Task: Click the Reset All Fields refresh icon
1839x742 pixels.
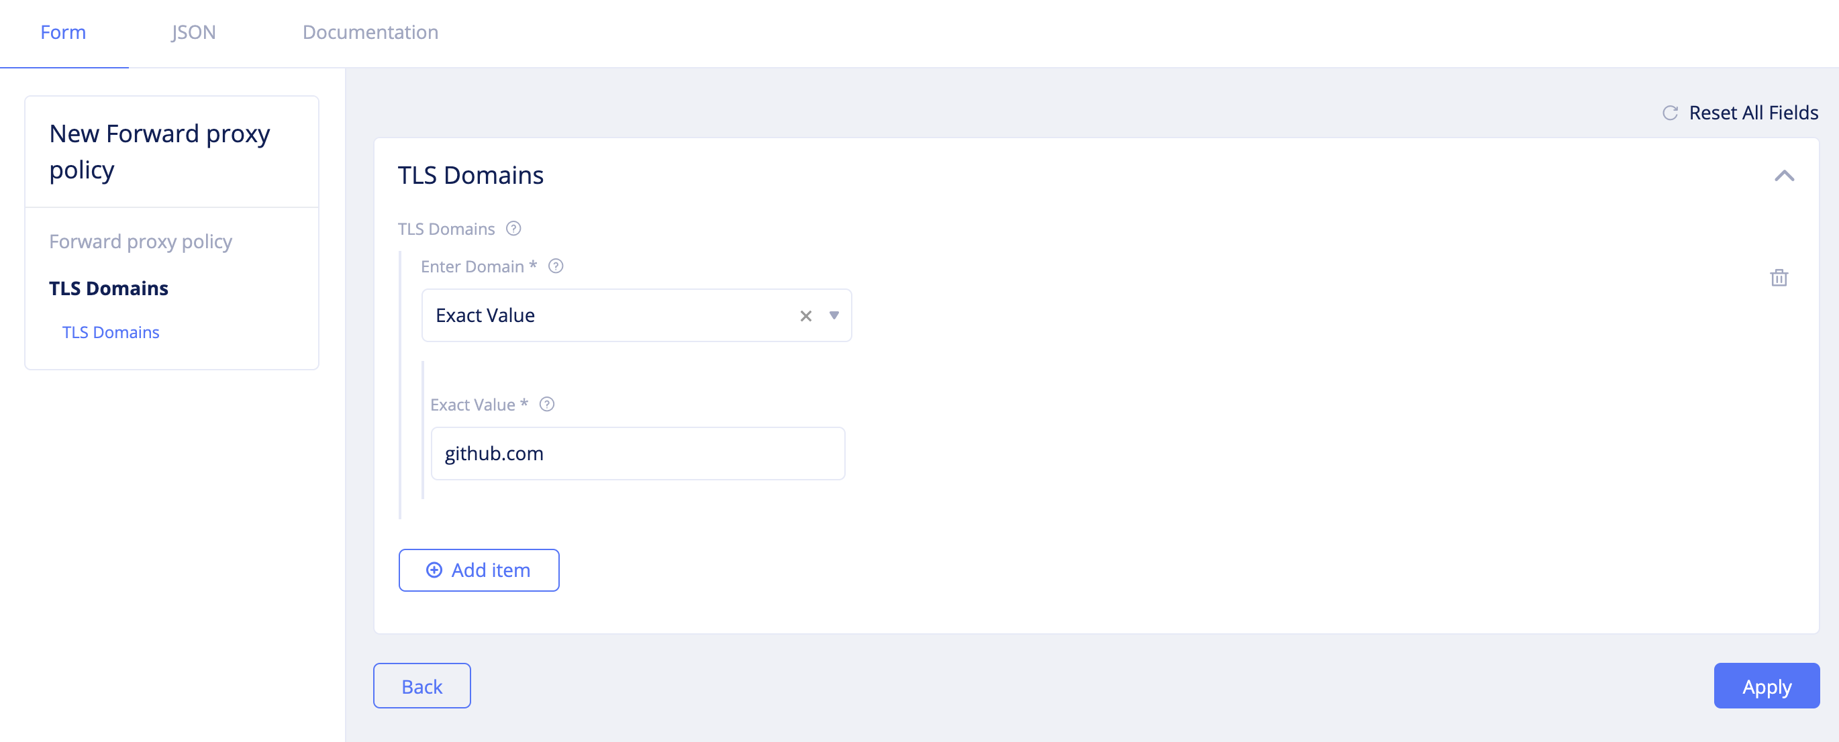Action: coord(1671,112)
